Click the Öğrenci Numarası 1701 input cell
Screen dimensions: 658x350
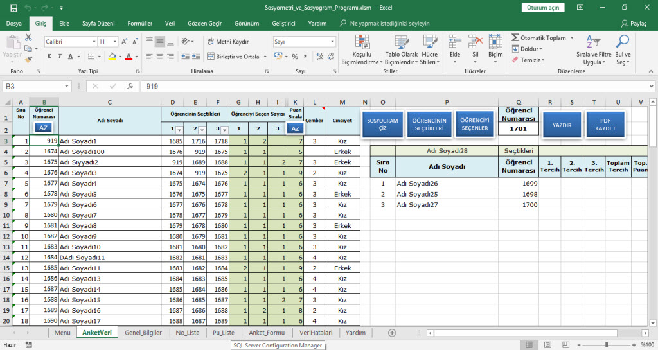pyautogui.click(x=519, y=128)
